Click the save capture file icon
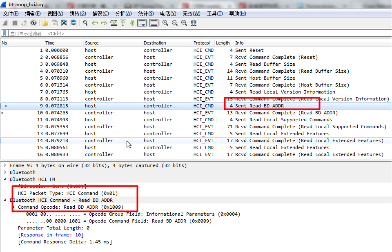This screenshot has width=392, height=252. (x=54, y=23)
